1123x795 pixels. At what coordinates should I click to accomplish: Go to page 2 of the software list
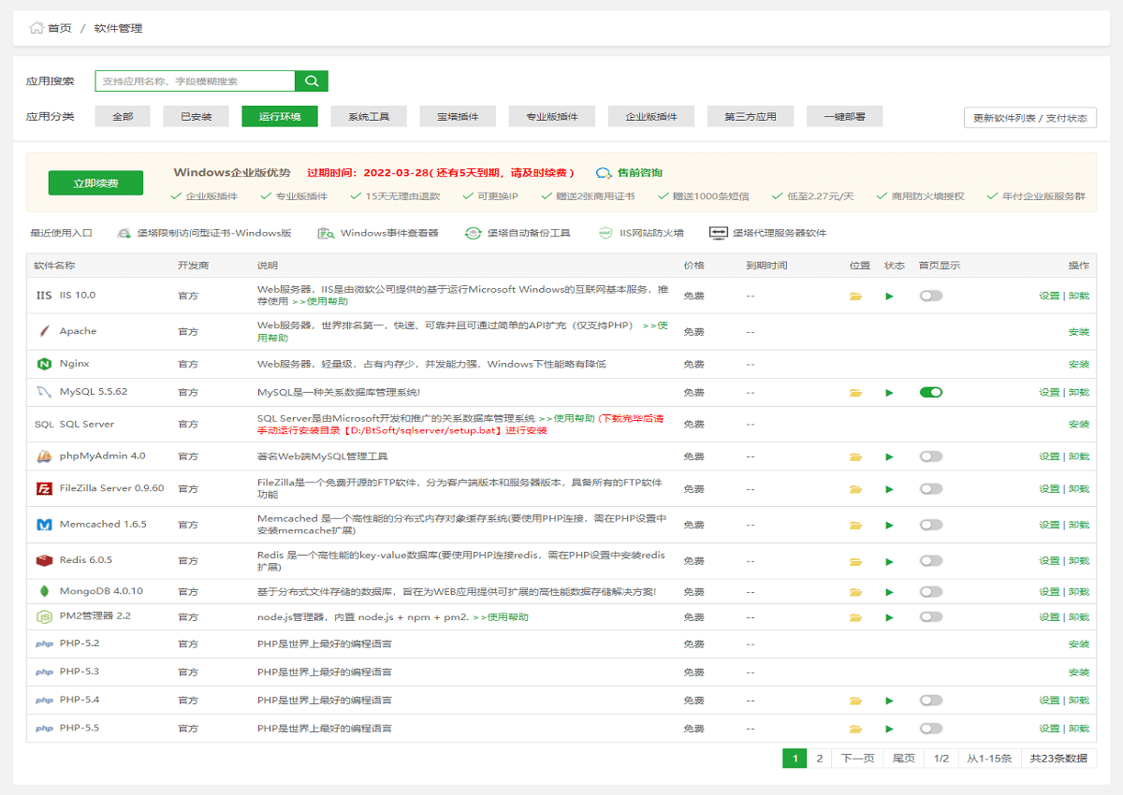(819, 759)
